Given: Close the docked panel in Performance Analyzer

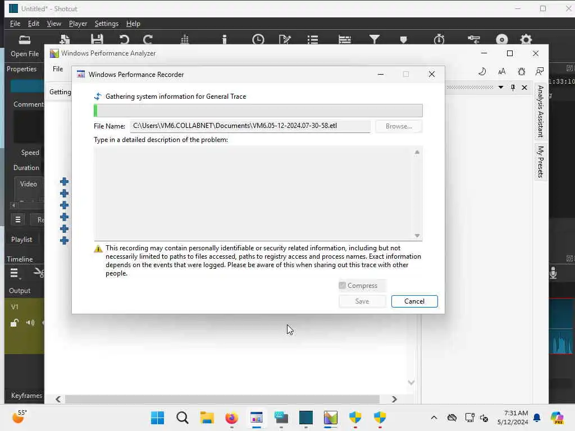Looking at the screenshot, I should [524, 87].
